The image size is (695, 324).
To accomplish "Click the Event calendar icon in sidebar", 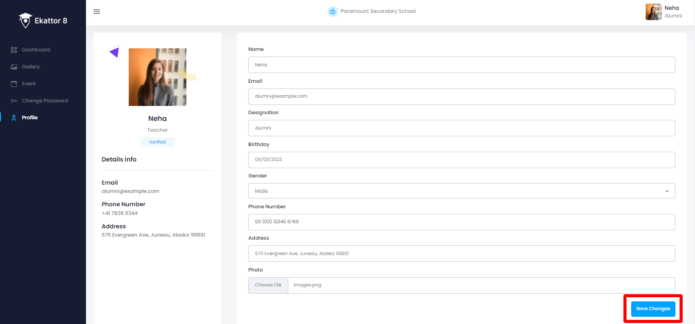I will 14,84.
